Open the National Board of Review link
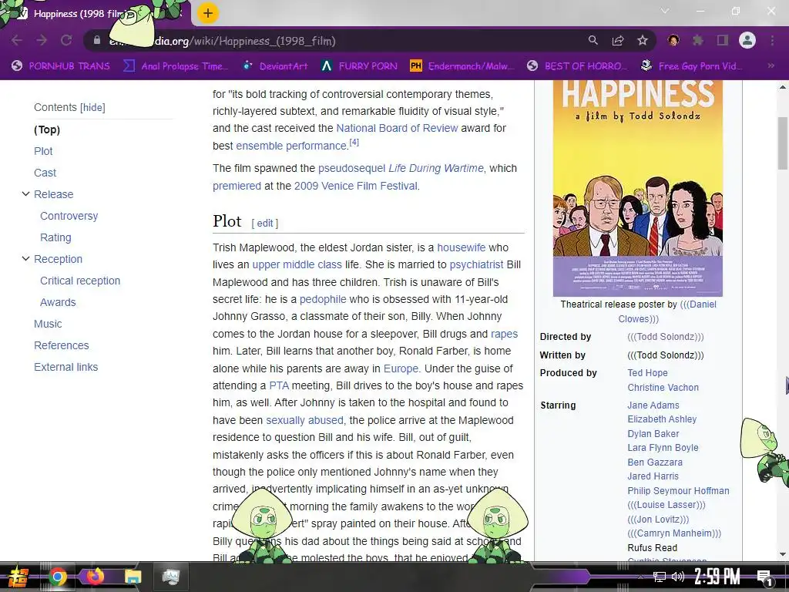This screenshot has width=789, height=592. (x=397, y=128)
